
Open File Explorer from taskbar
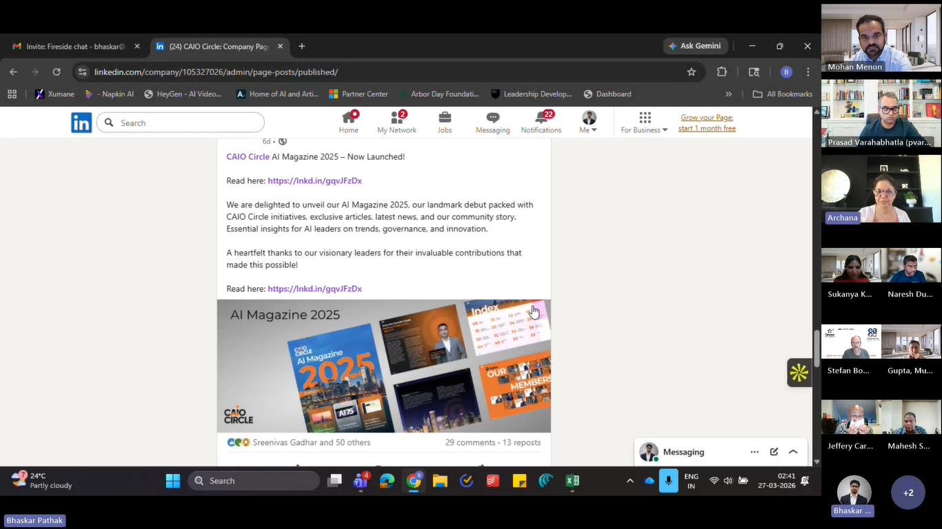click(x=440, y=481)
